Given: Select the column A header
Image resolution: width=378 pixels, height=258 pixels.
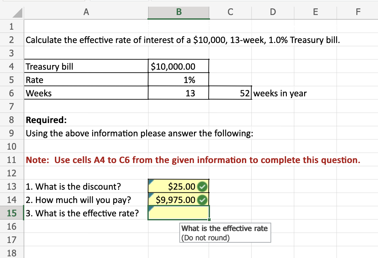Looking at the screenshot, I should tap(86, 12).
